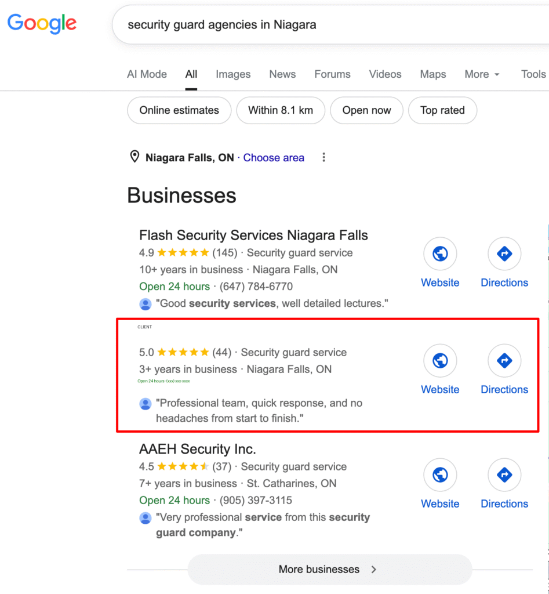Open Flash Security Services website globe icon
Viewport: 549px width, 594px height.
[x=440, y=253]
